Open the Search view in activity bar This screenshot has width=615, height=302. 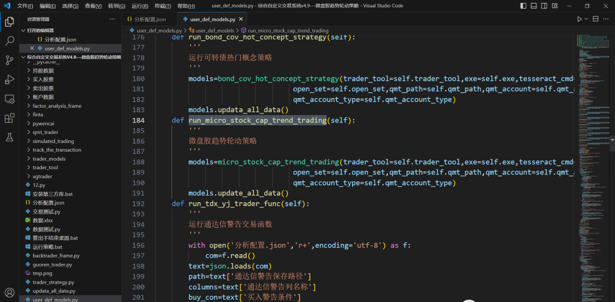10,41
